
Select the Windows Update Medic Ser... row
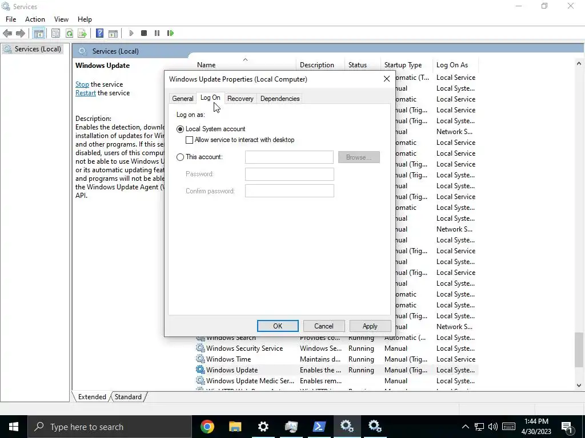[336, 380]
